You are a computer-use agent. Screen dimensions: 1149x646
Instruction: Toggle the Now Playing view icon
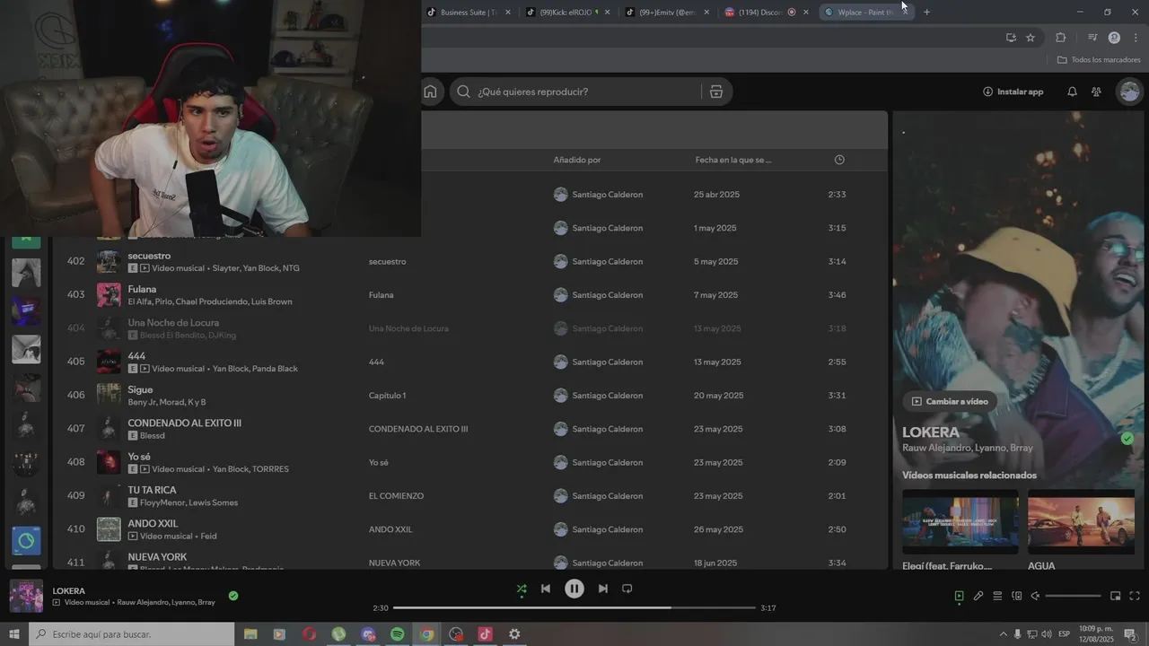tap(959, 596)
